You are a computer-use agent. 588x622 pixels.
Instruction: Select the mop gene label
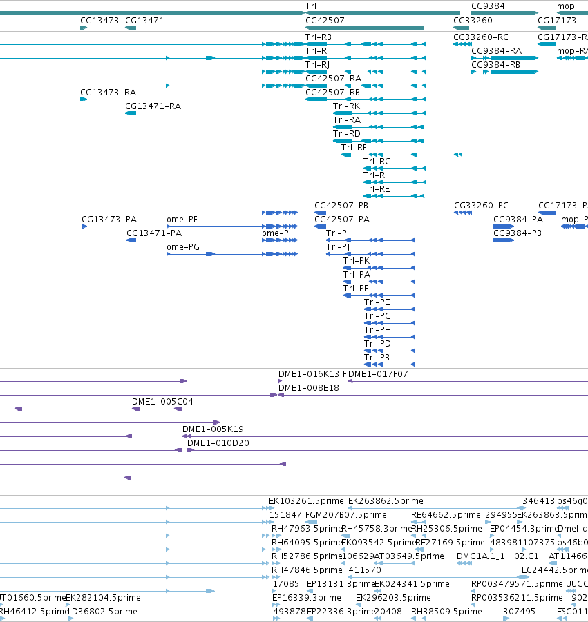[x=566, y=6]
